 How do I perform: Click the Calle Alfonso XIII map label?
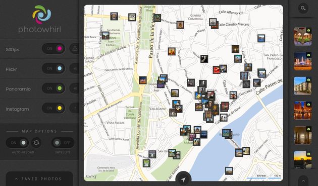(231, 13)
